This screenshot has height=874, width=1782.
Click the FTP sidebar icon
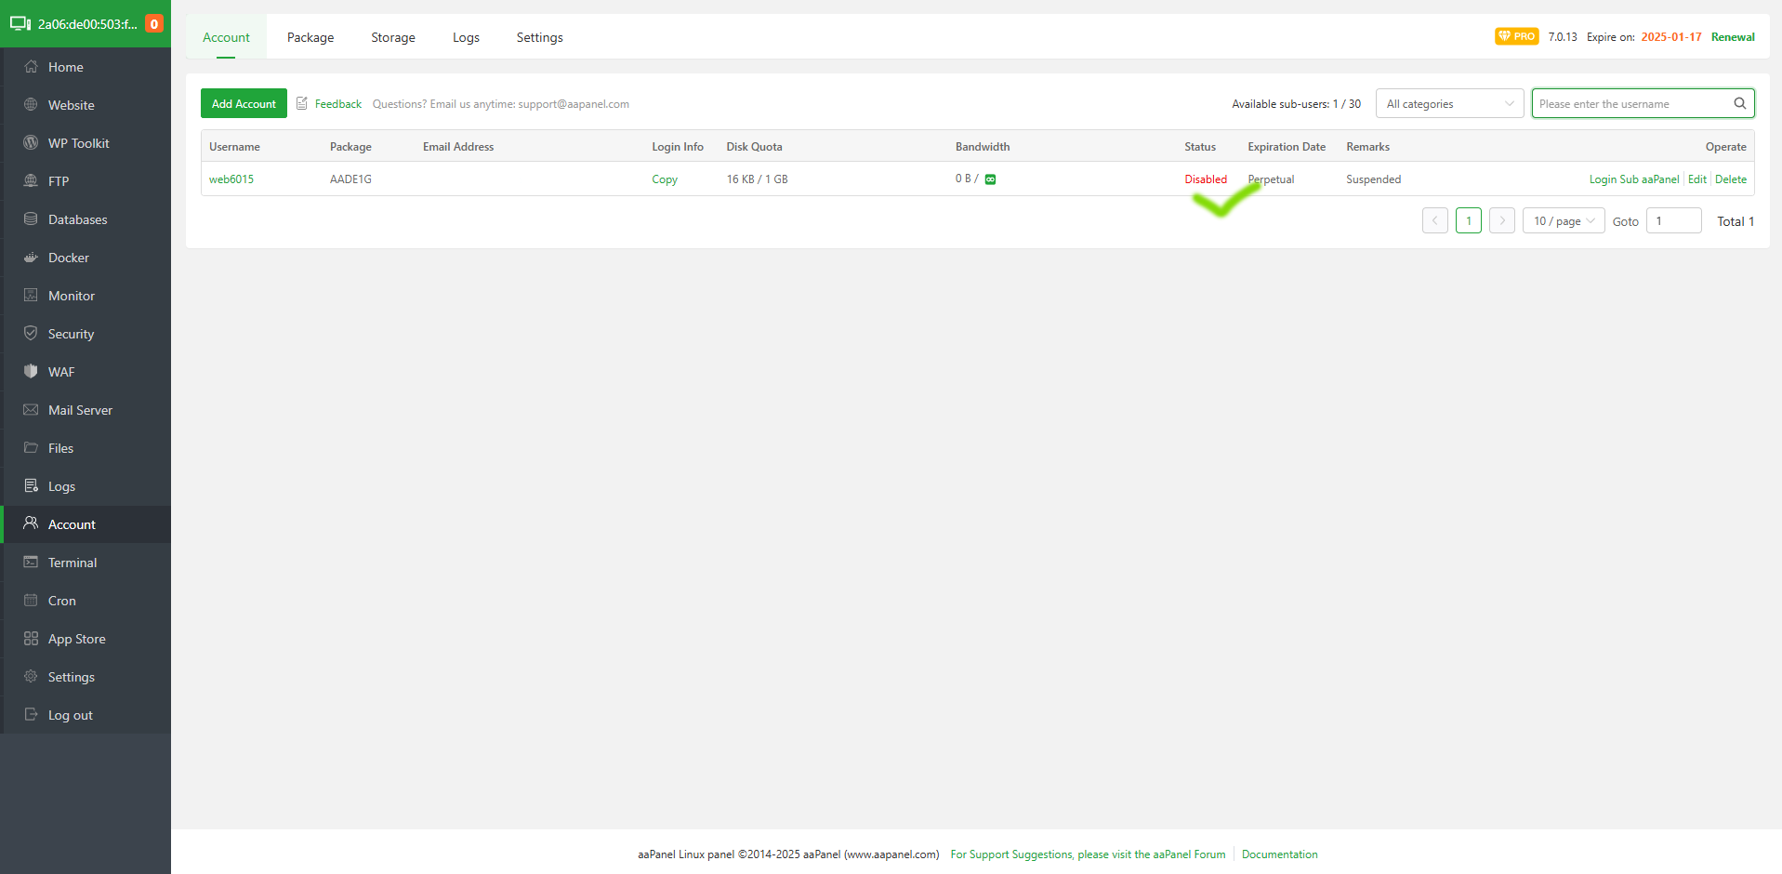click(31, 181)
